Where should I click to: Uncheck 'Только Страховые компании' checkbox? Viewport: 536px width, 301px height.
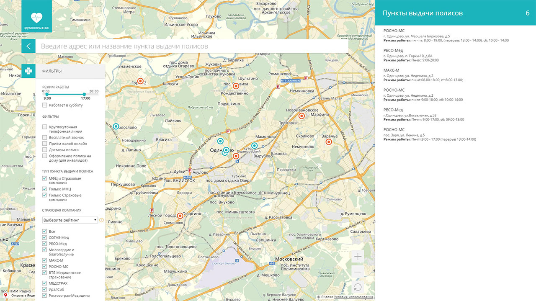pos(45,195)
